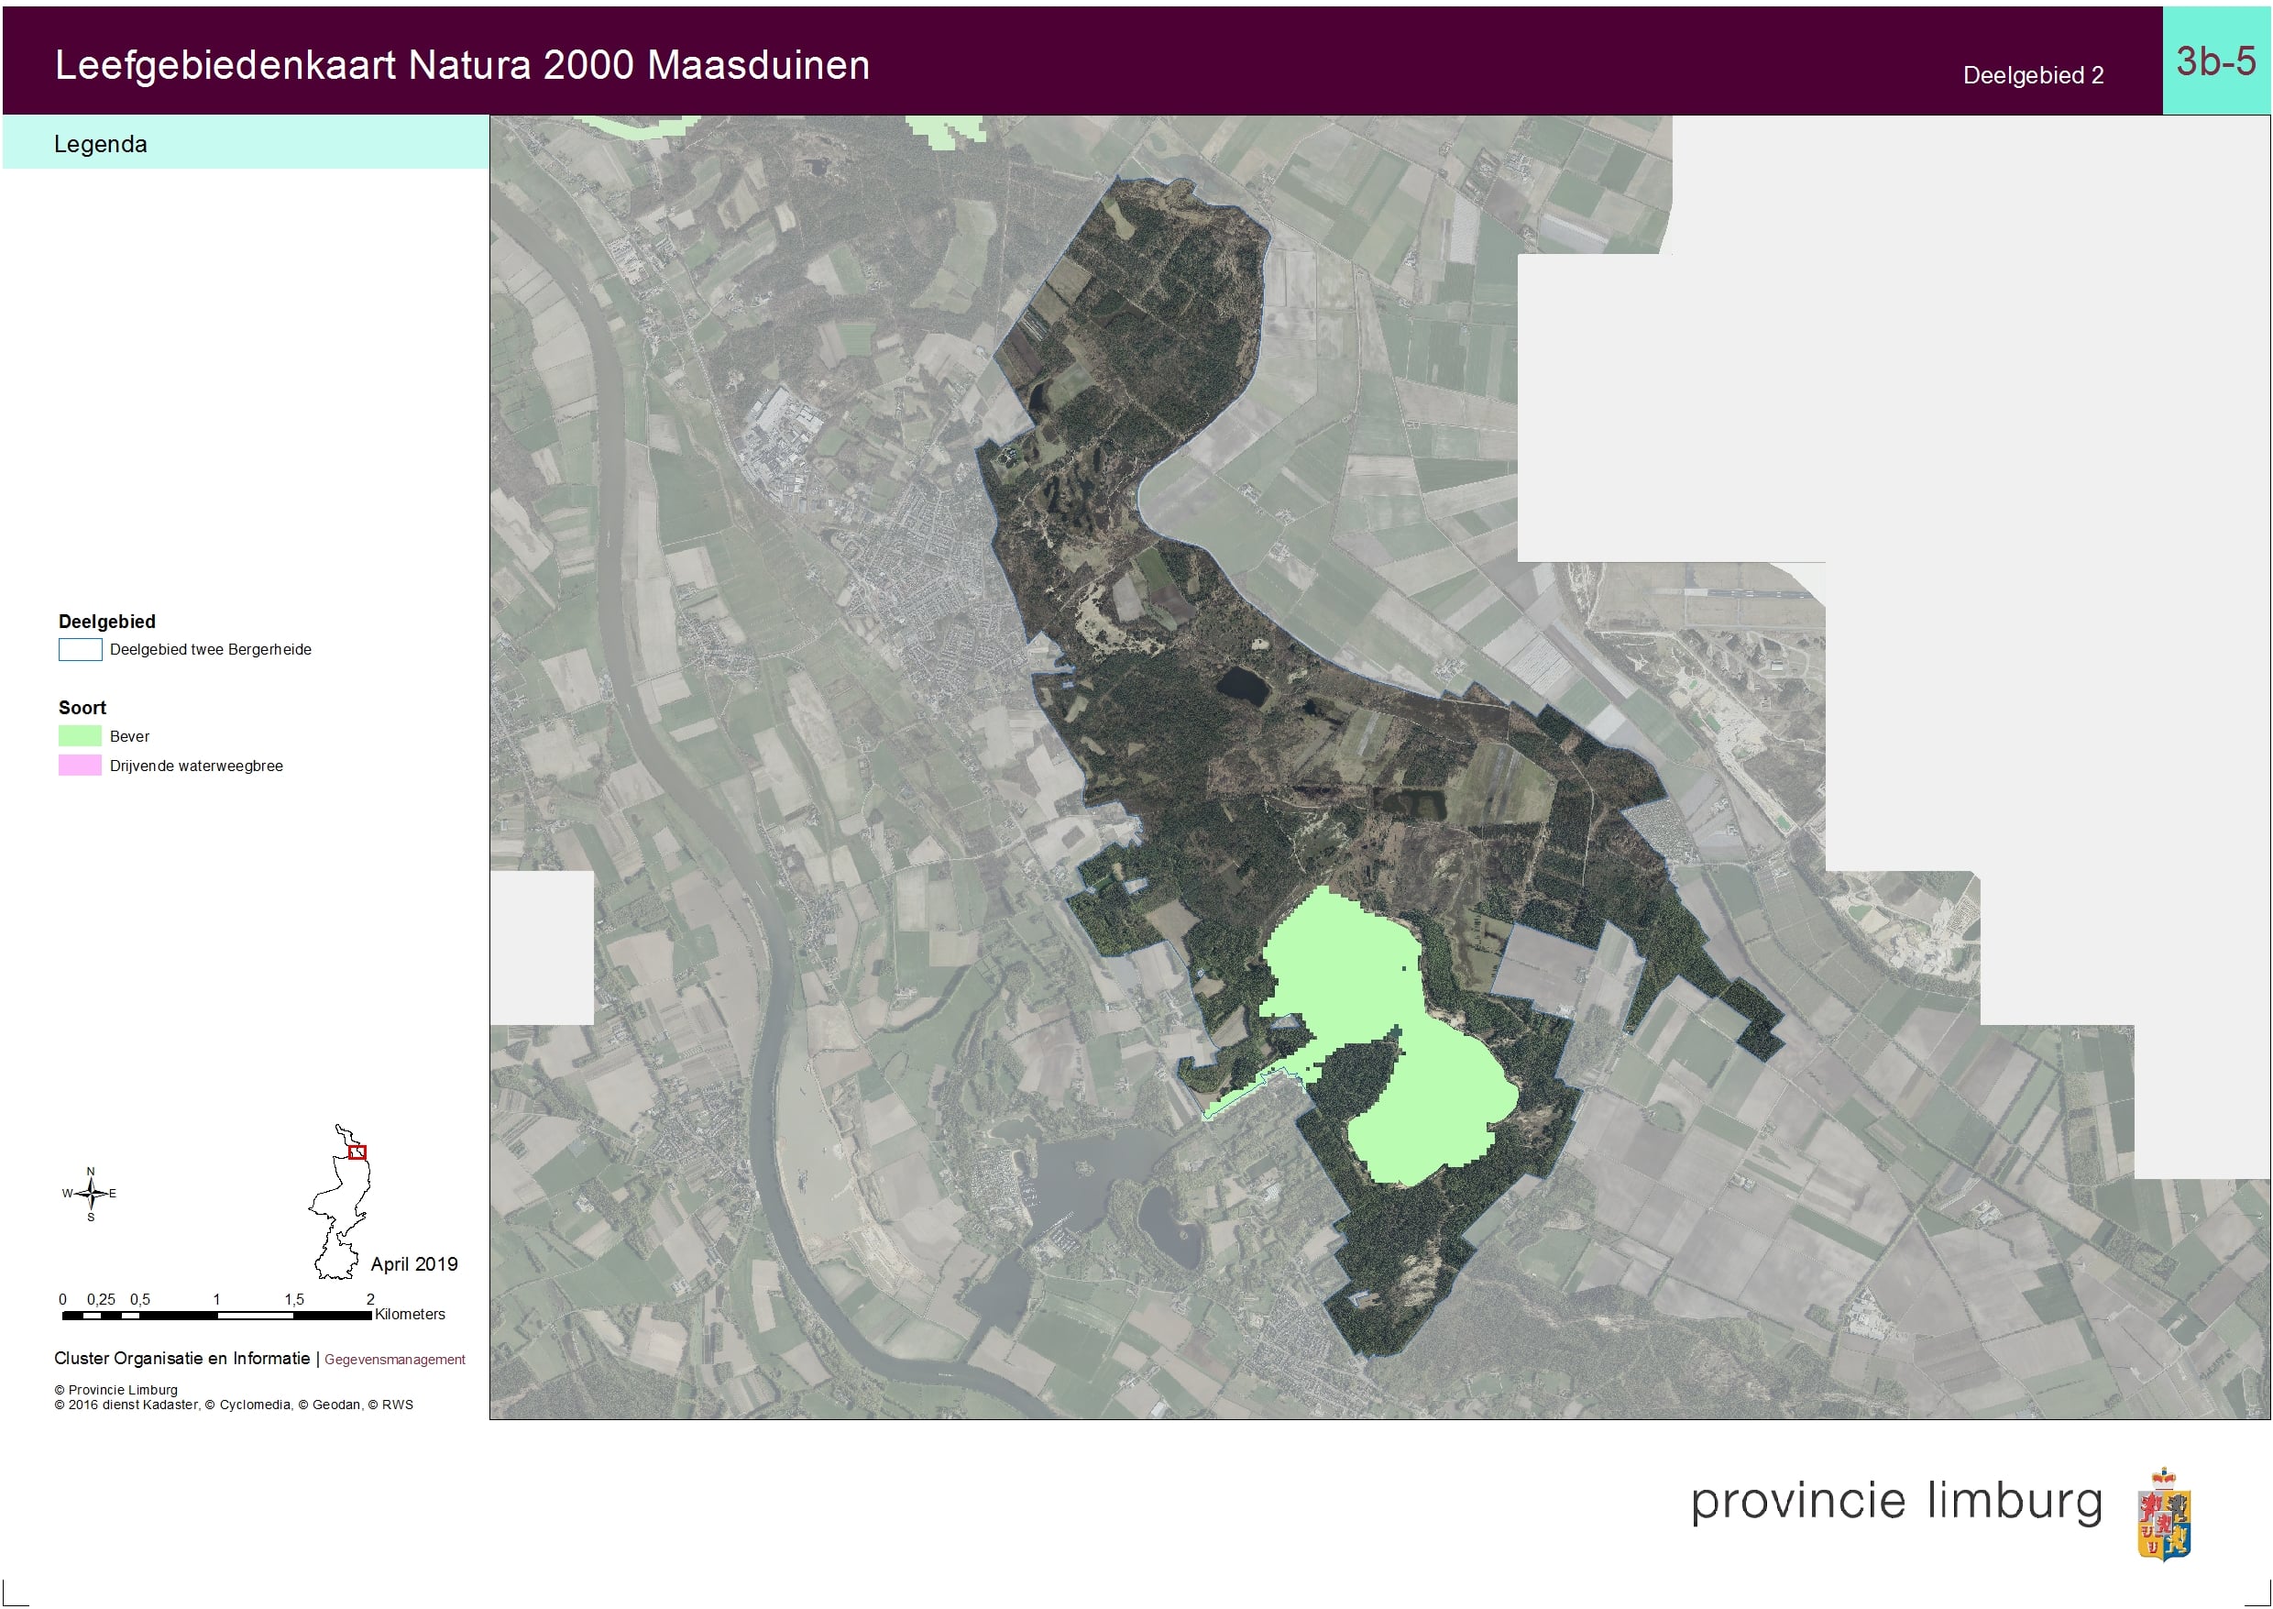Click the Deelgebied twee Bergerheide outline box
Viewport: 2273px width, 1609px height.
click(x=79, y=650)
